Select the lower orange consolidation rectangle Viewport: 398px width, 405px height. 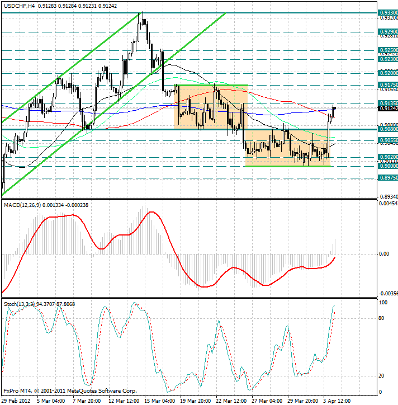tap(288, 148)
